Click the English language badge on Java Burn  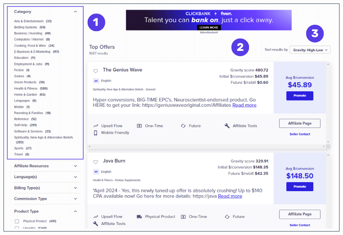pos(96,172)
